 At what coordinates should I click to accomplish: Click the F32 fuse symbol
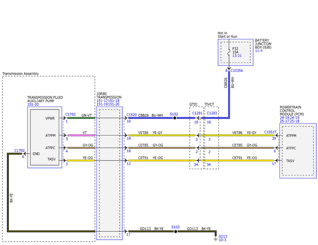(x=229, y=53)
